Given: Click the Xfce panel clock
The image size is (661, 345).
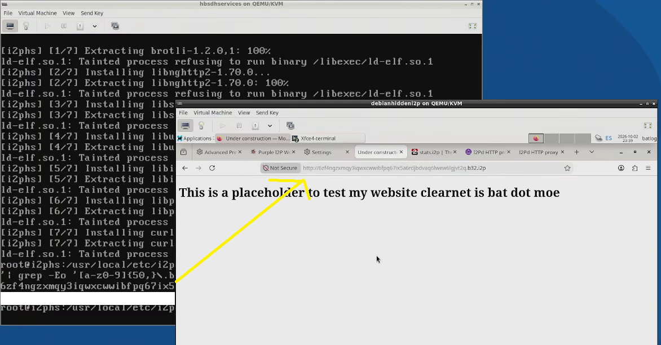Looking at the screenshot, I should tap(628, 138).
